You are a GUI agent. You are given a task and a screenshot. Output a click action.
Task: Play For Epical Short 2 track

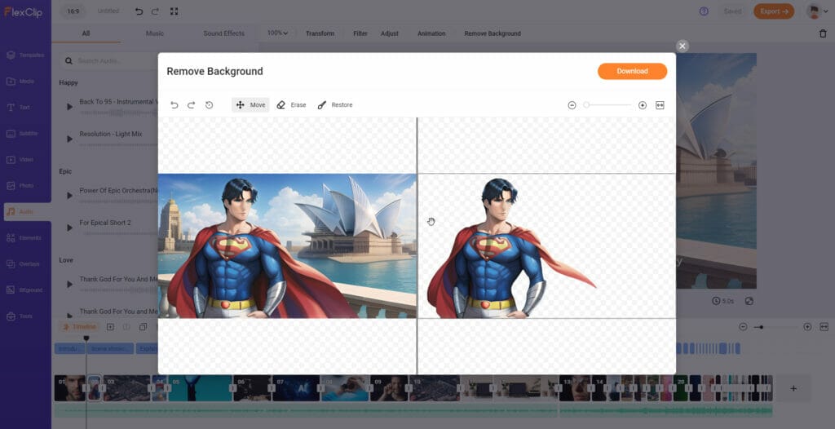coord(70,228)
